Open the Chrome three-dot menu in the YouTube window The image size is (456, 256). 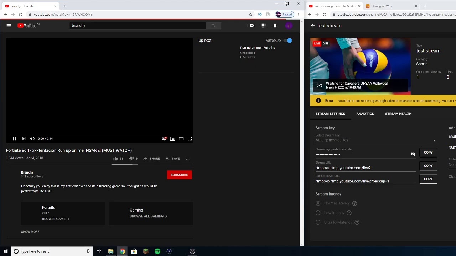pos(298,15)
